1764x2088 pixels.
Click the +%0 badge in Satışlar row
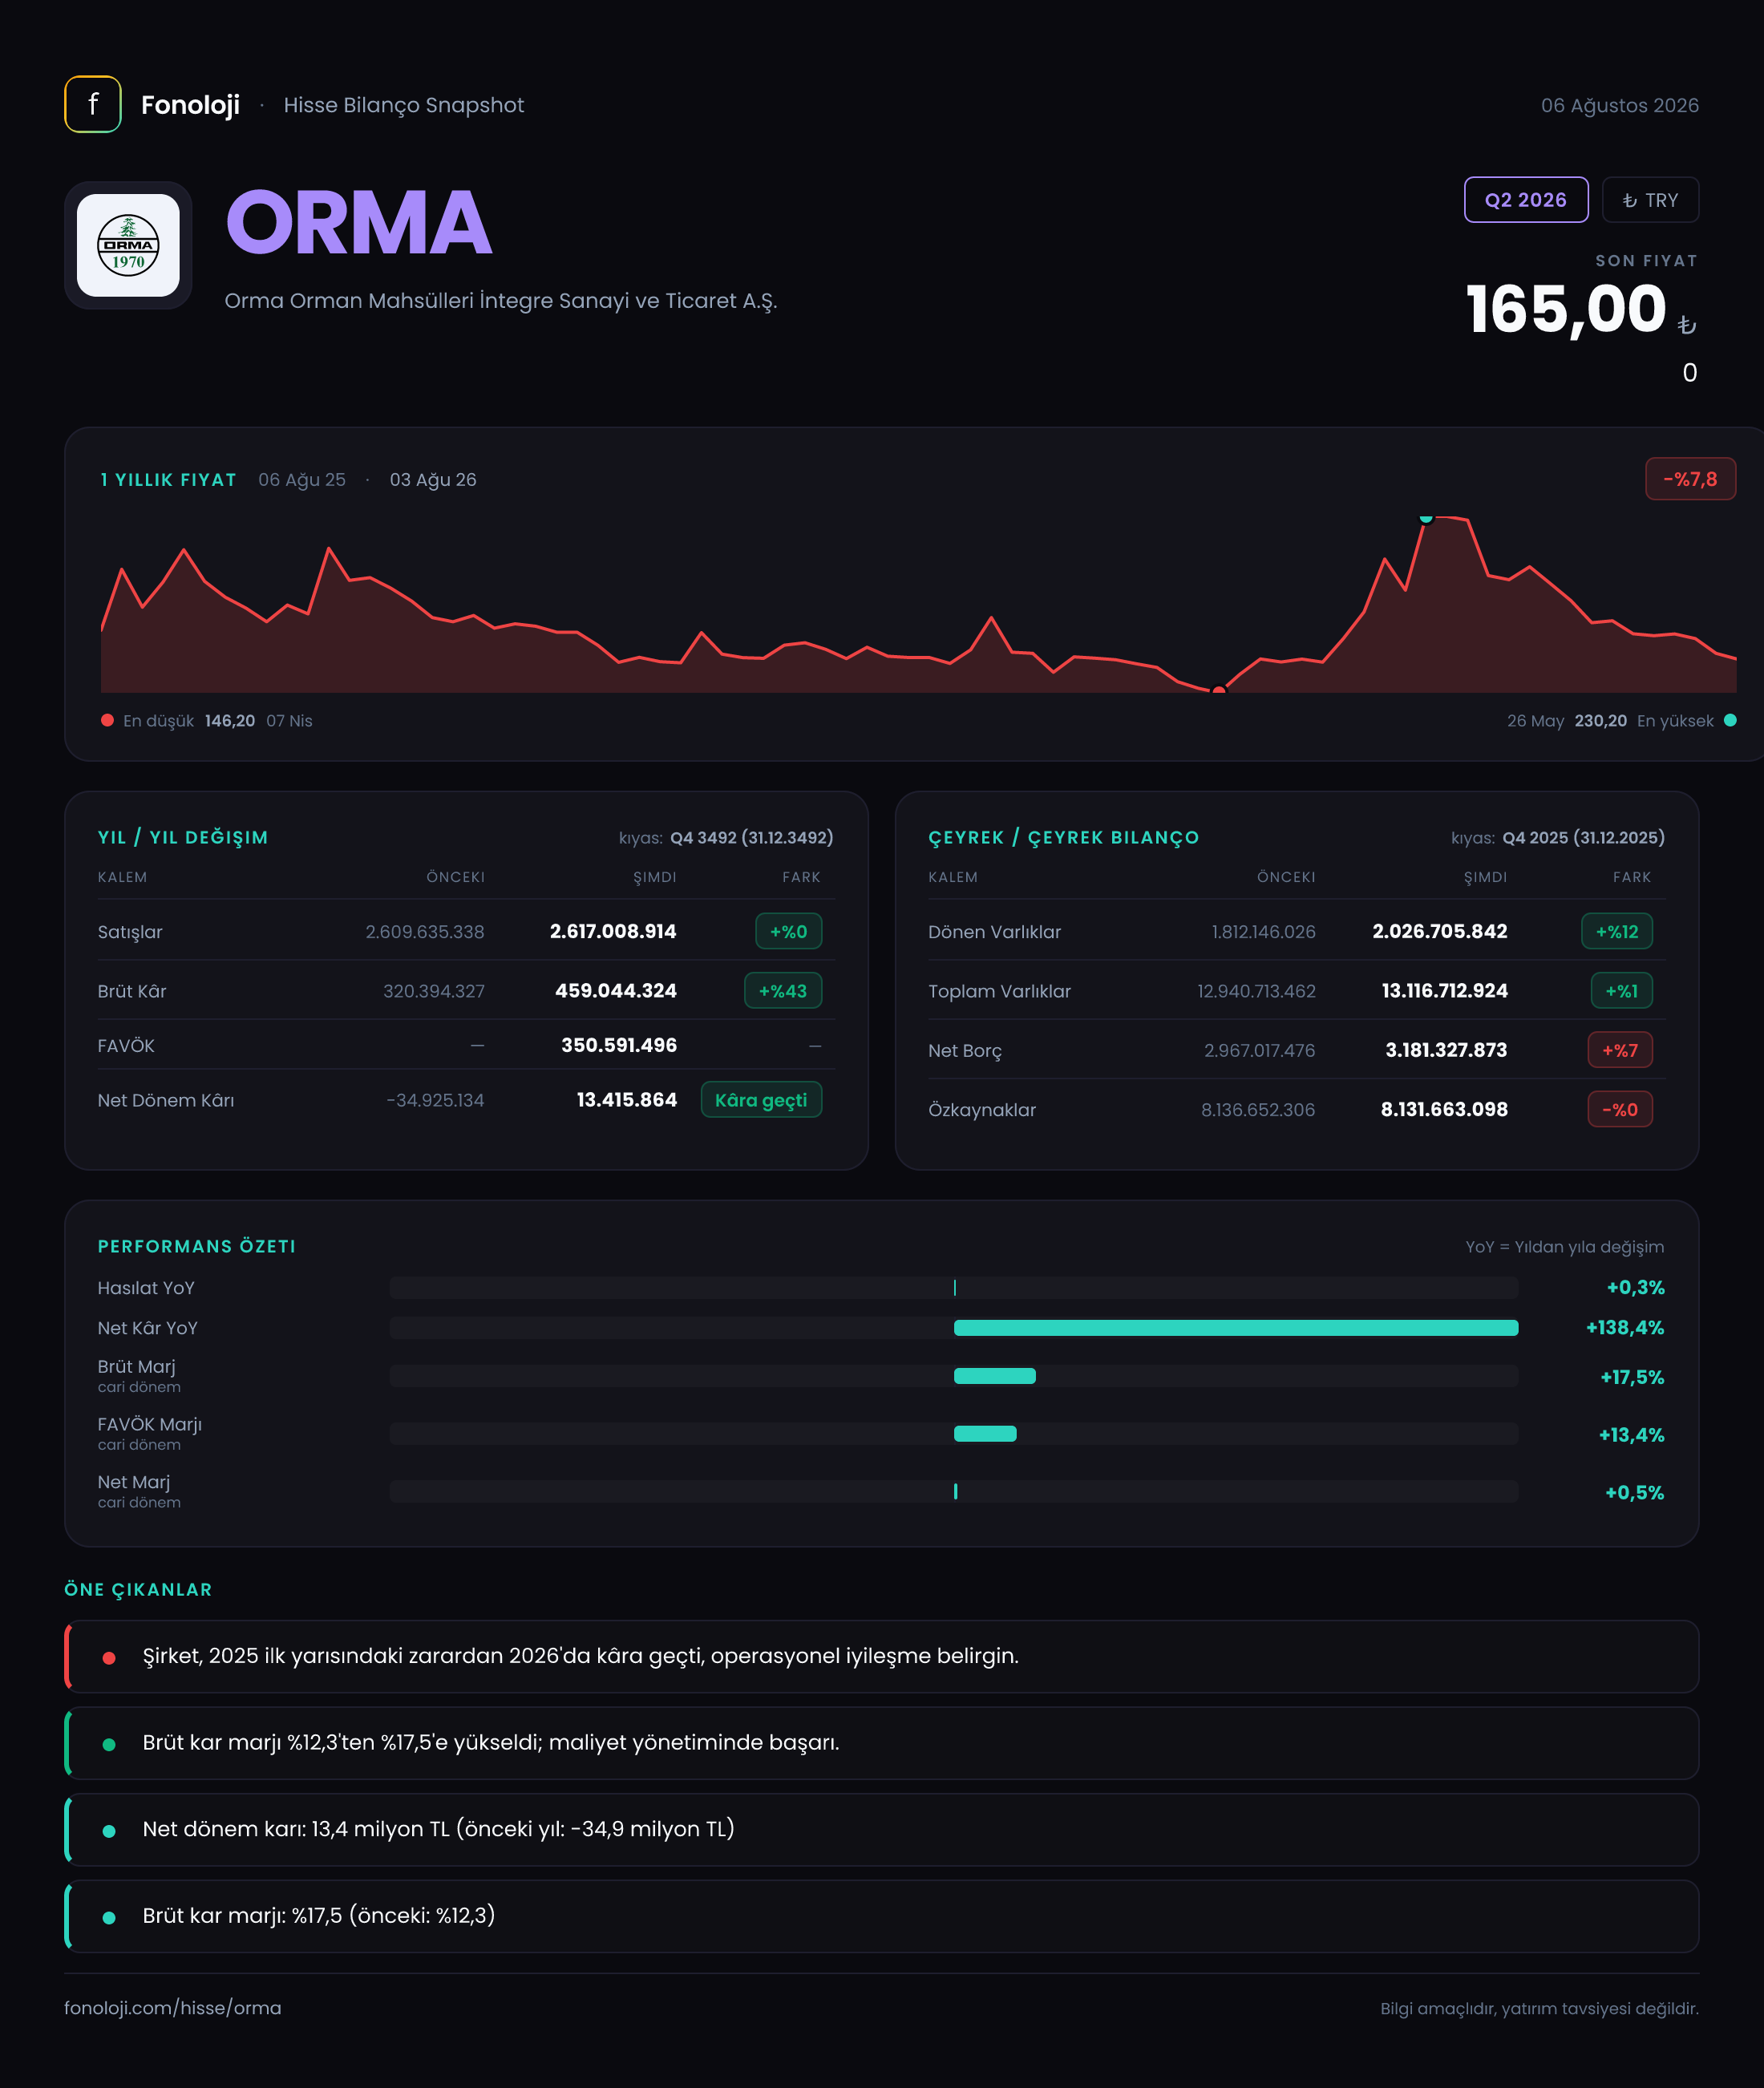coord(788,931)
